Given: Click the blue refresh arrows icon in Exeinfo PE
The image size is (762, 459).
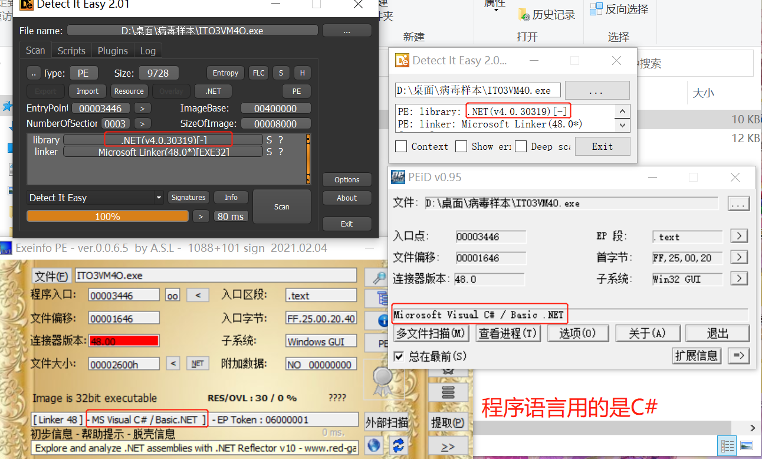Looking at the screenshot, I should point(399,445).
